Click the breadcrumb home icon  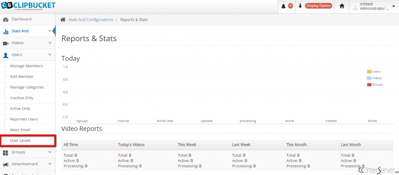point(63,19)
